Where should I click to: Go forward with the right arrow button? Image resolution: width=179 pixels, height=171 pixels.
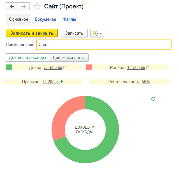pos(24,6)
